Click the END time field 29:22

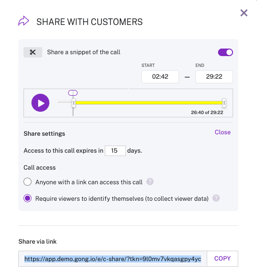(x=214, y=77)
